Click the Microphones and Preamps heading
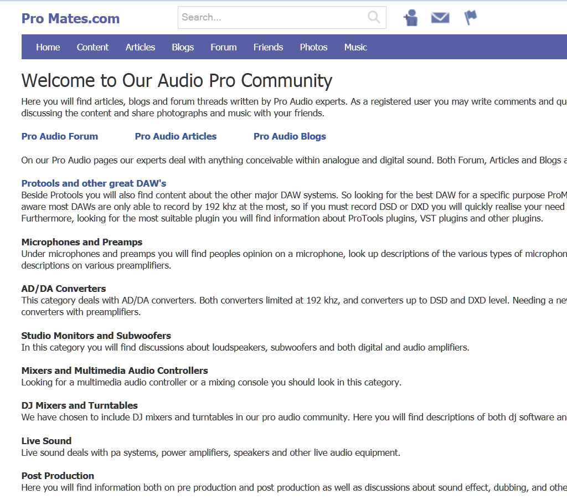This screenshot has height=499, width=567. click(82, 242)
